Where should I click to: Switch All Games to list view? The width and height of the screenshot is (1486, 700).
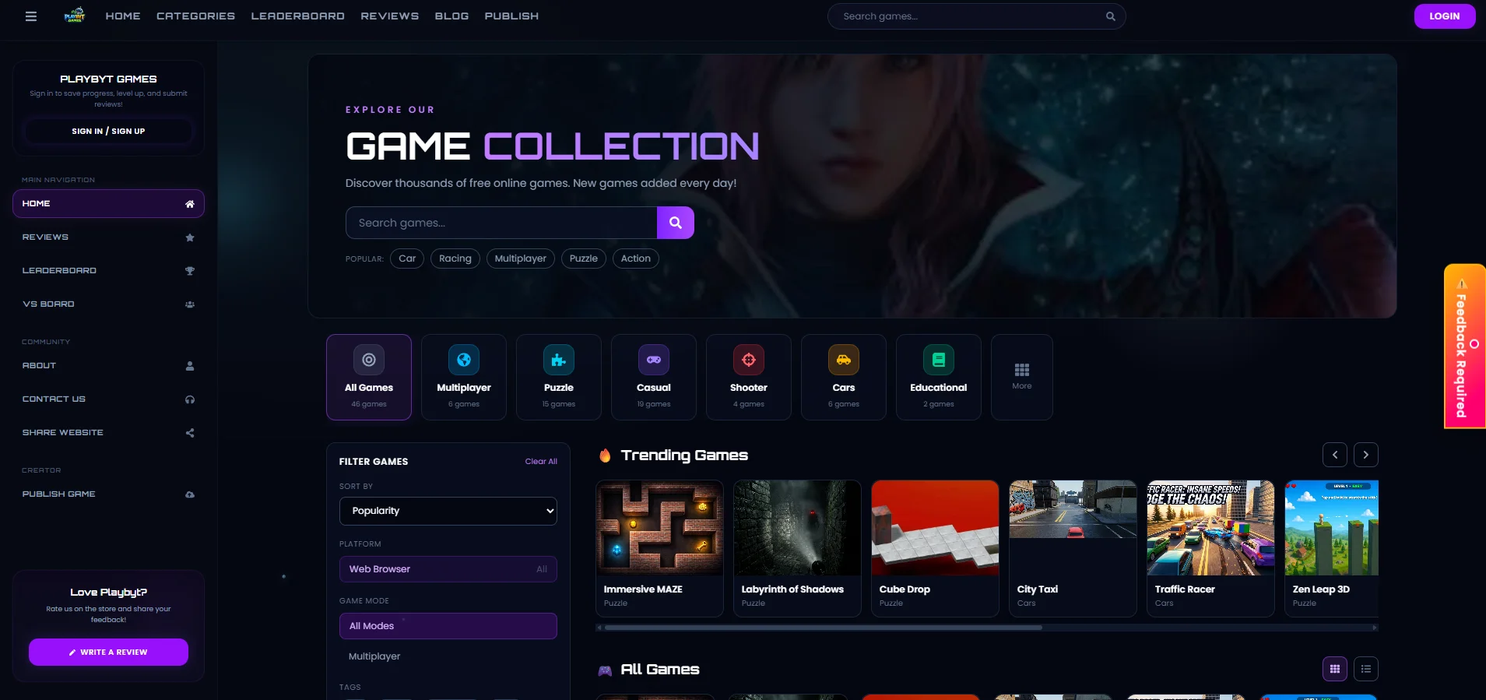pos(1366,669)
